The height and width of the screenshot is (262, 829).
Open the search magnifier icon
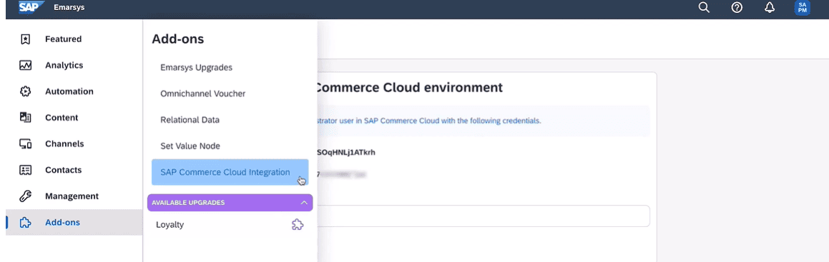pyautogui.click(x=704, y=7)
